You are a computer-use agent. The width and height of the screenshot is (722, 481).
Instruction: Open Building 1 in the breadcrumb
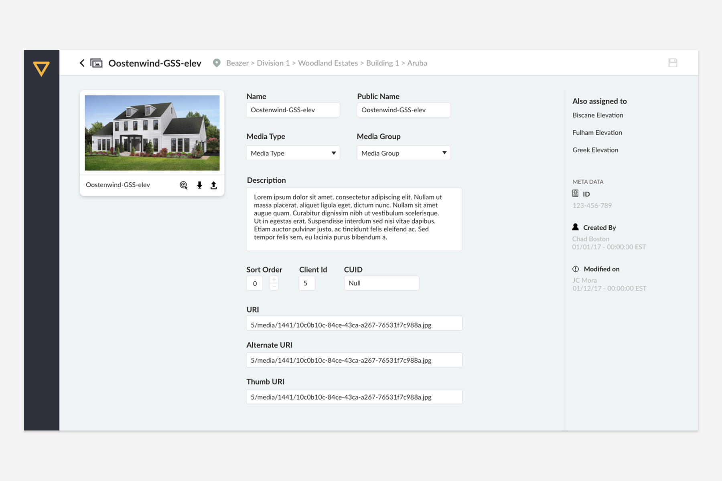[x=383, y=63]
